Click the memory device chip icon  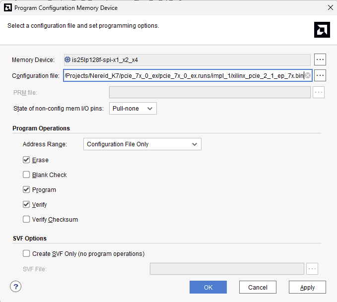[68, 60]
